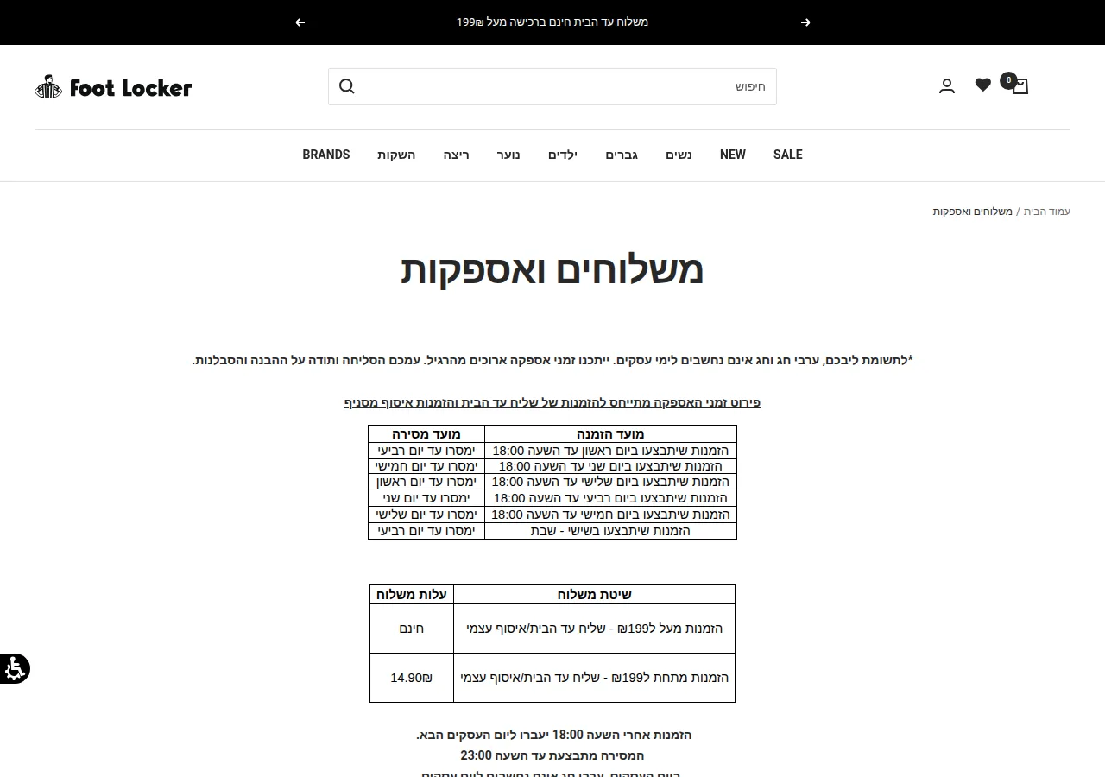Click the הזמנות מתחת ל199₪ cell
This screenshot has height=777, width=1105.
point(595,678)
